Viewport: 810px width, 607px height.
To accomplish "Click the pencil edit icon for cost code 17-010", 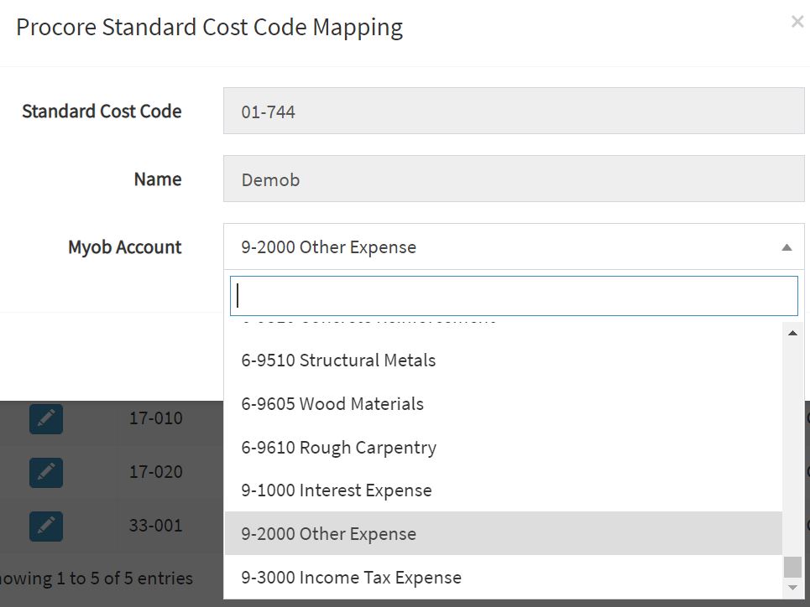I will pos(45,419).
